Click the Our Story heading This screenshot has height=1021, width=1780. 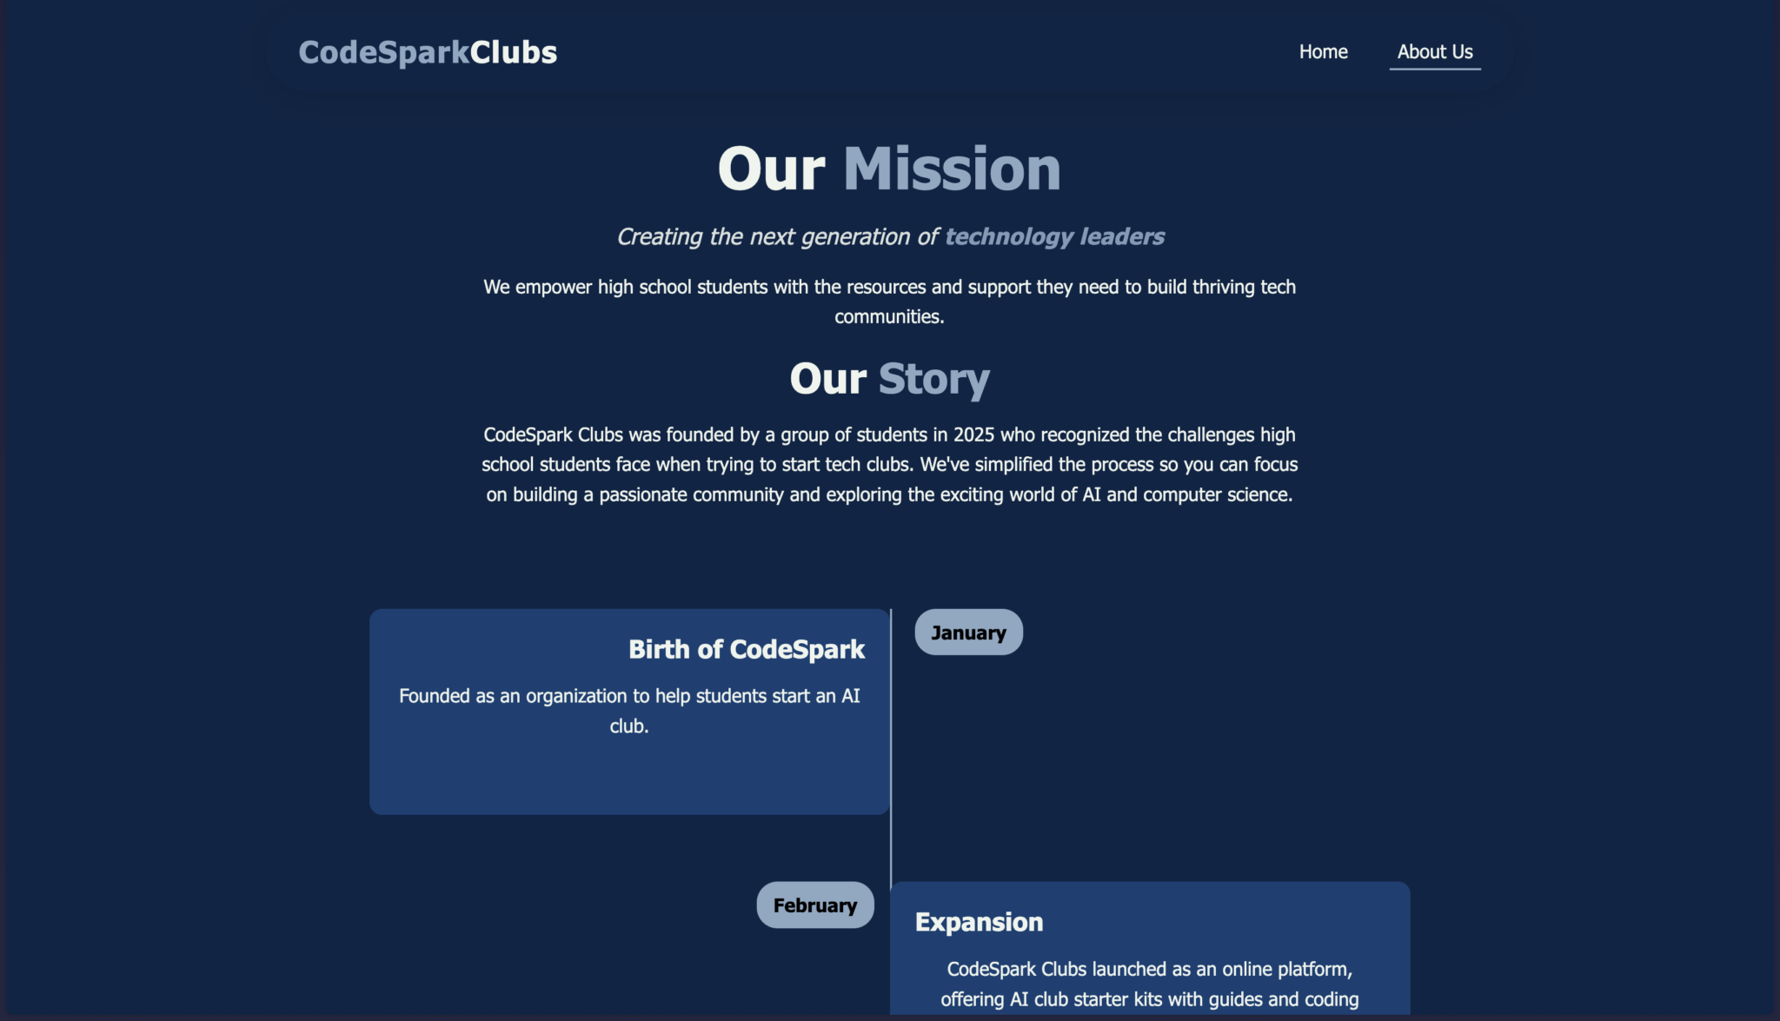pyautogui.click(x=889, y=379)
